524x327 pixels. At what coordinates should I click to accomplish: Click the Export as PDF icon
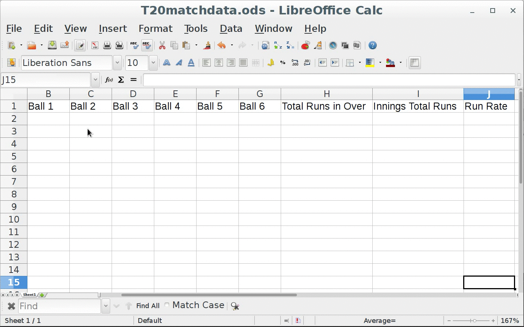click(x=95, y=46)
